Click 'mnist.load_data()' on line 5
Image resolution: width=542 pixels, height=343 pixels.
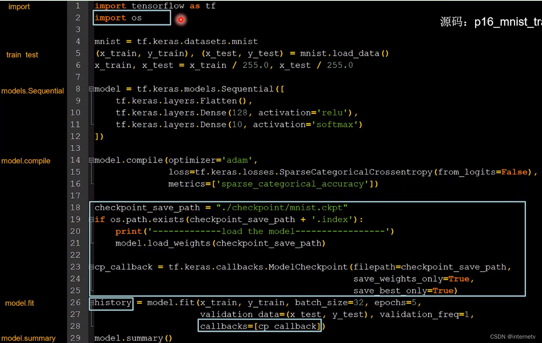coord(344,54)
